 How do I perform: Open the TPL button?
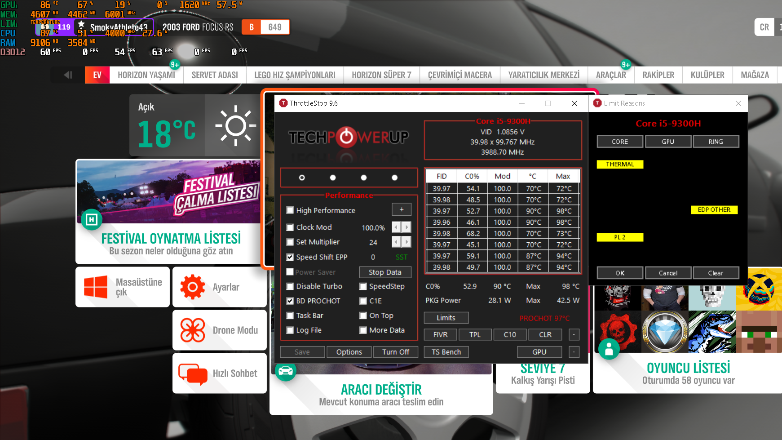click(x=475, y=334)
